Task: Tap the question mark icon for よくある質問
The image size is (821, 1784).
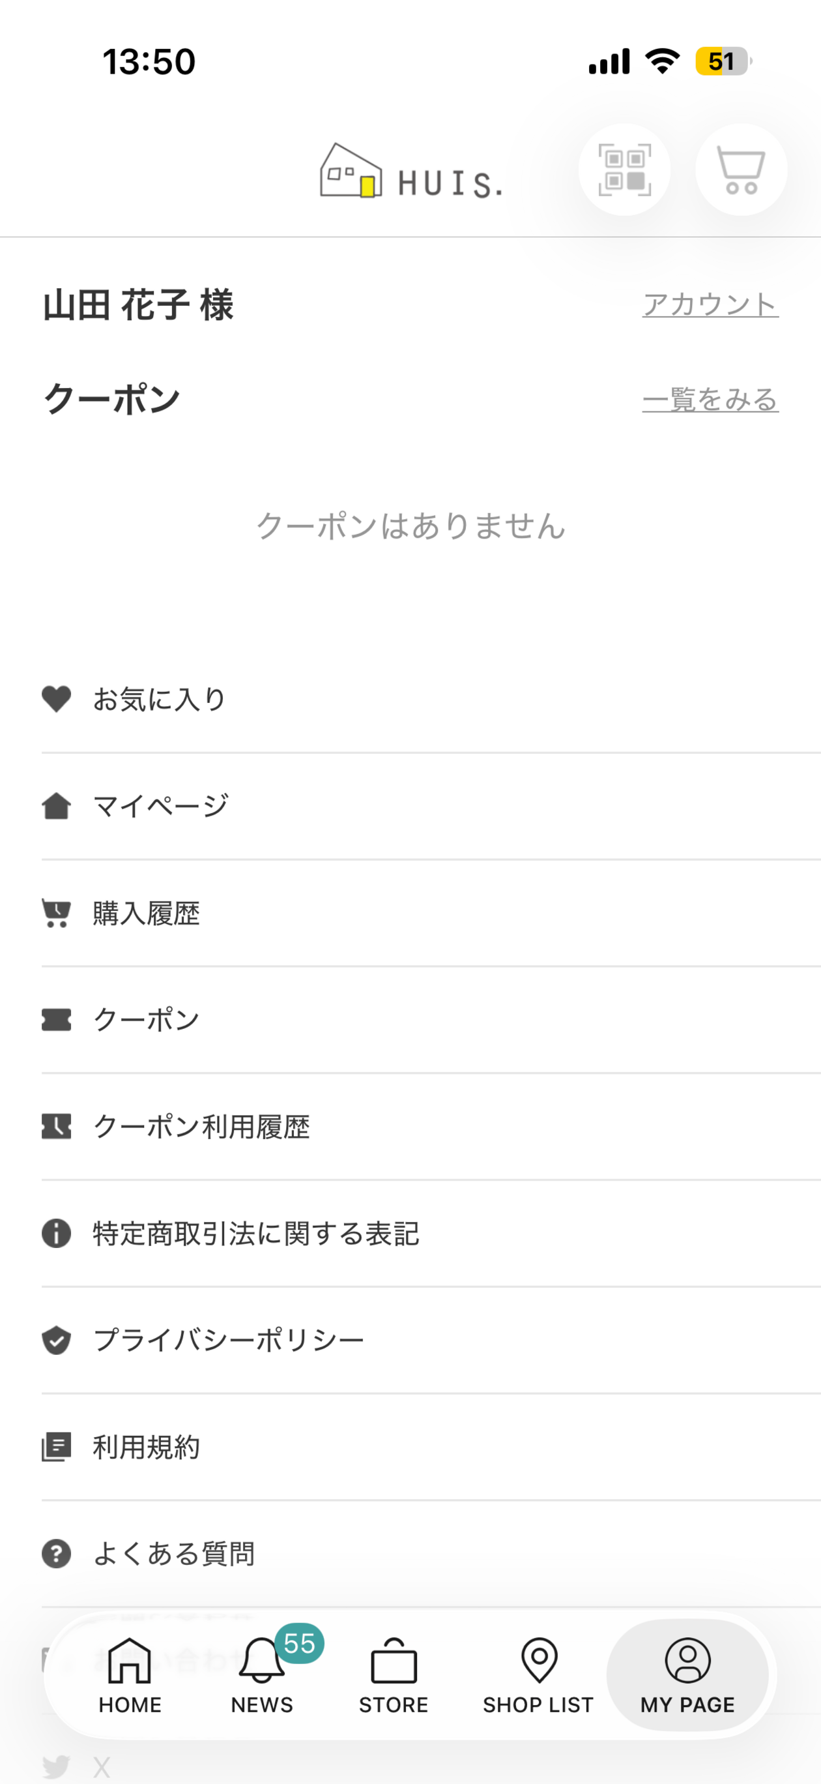Action: [x=56, y=1553]
